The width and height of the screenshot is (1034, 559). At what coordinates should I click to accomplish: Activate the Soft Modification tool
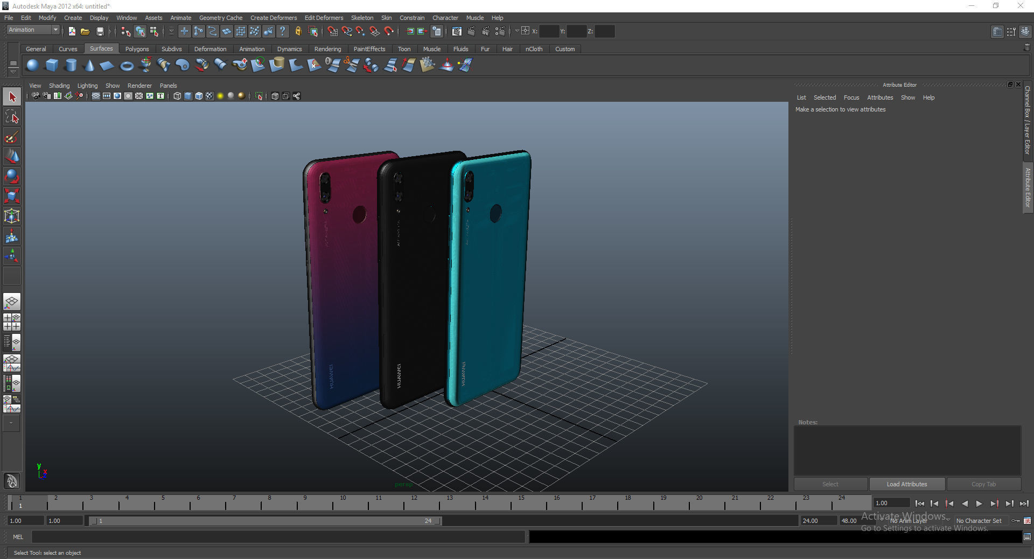click(12, 236)
